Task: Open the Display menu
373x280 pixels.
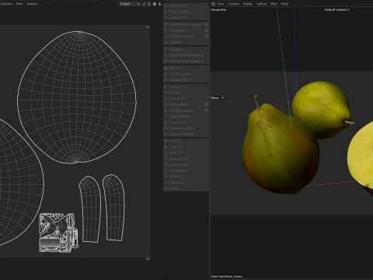Action: [x=248, y=4]
